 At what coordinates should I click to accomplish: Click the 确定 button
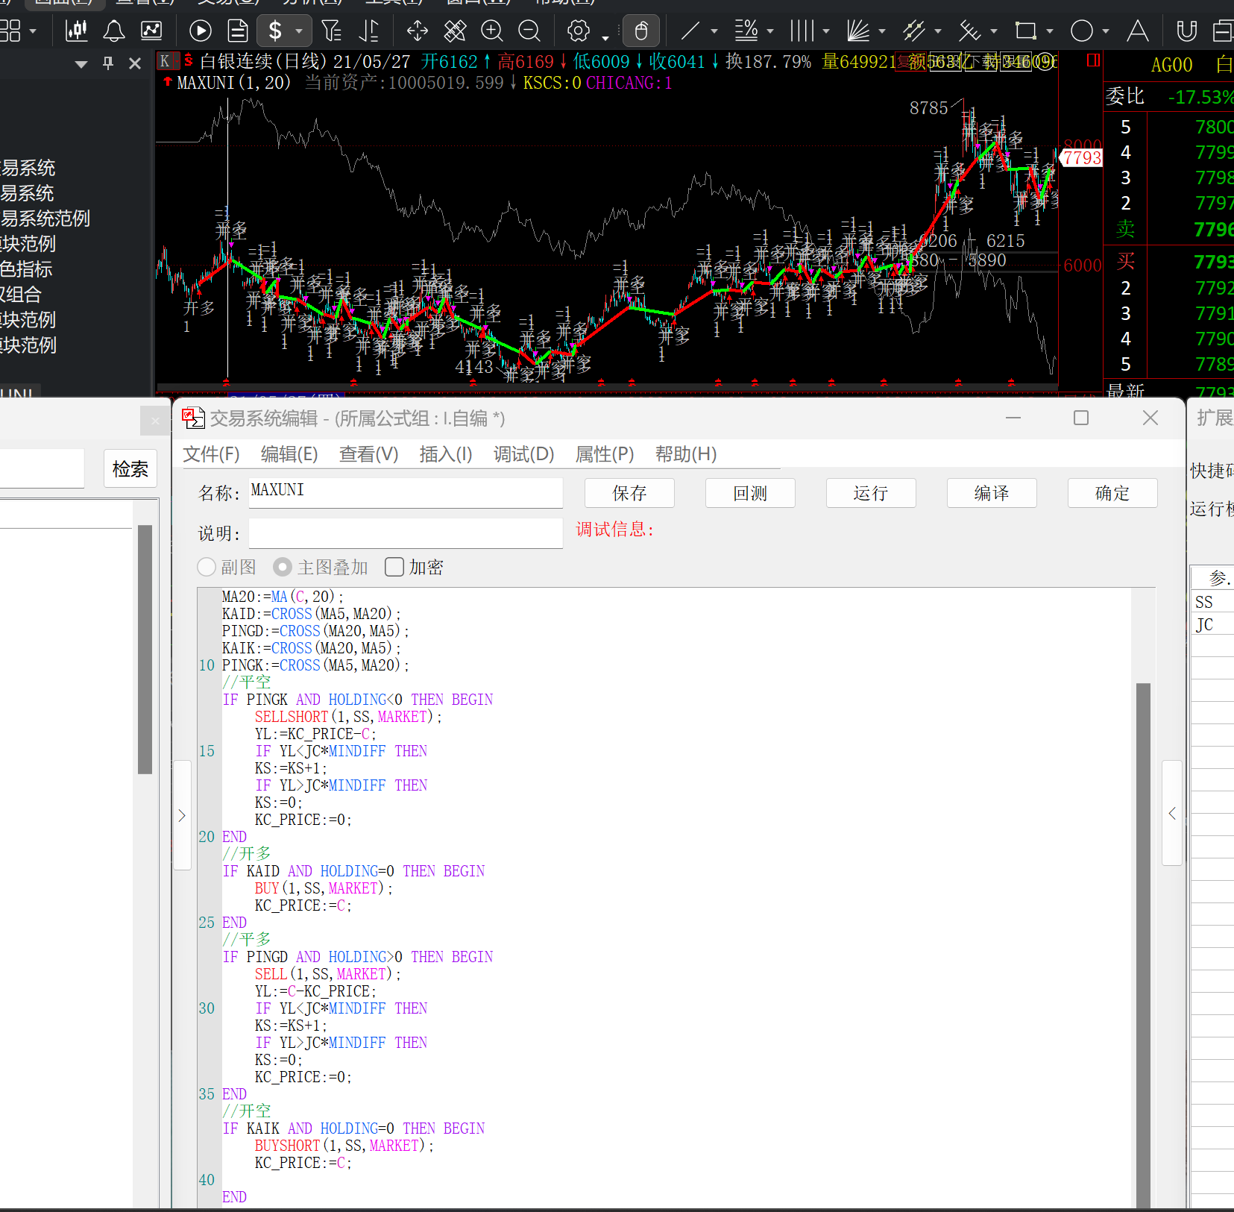[x=1112, y=493]
